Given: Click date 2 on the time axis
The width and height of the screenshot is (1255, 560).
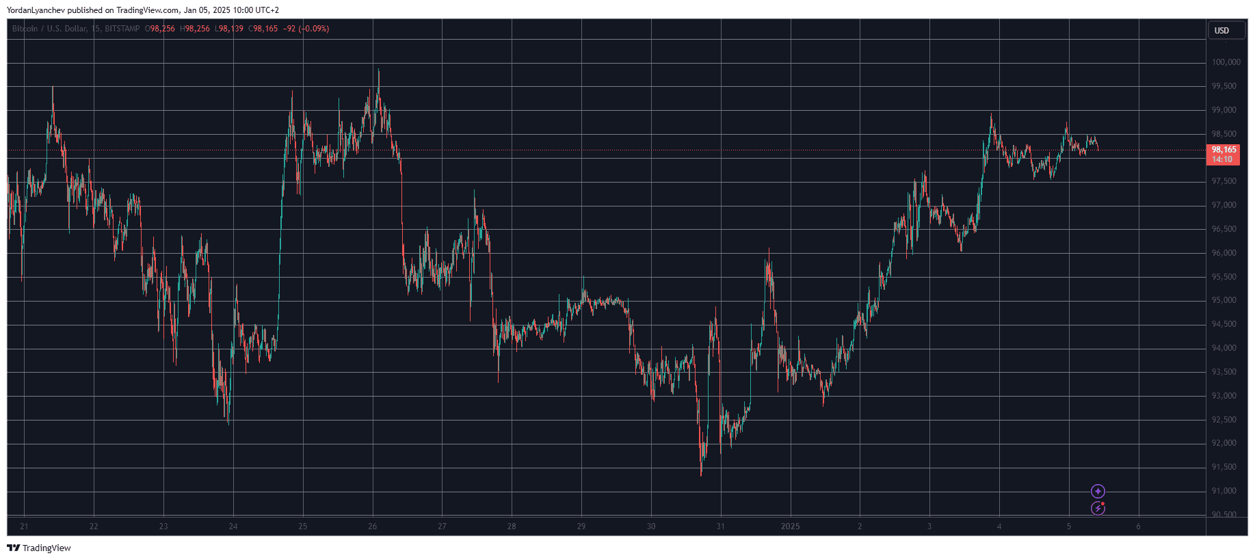Looking at the screenshot, I should [x=860, y=526].
